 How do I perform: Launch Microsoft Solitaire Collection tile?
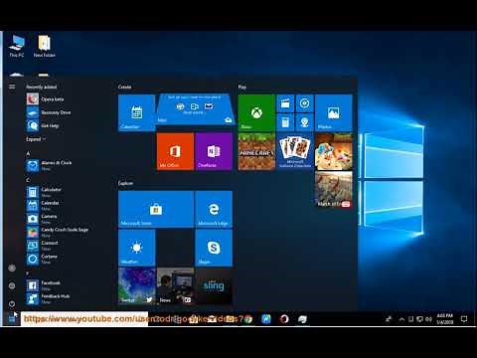click(x=295, y=151)
